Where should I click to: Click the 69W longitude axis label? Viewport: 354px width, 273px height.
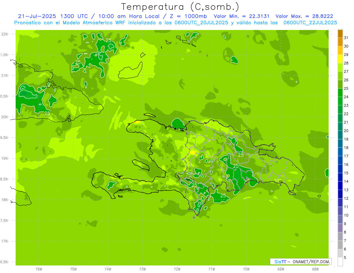pos(281,269)
